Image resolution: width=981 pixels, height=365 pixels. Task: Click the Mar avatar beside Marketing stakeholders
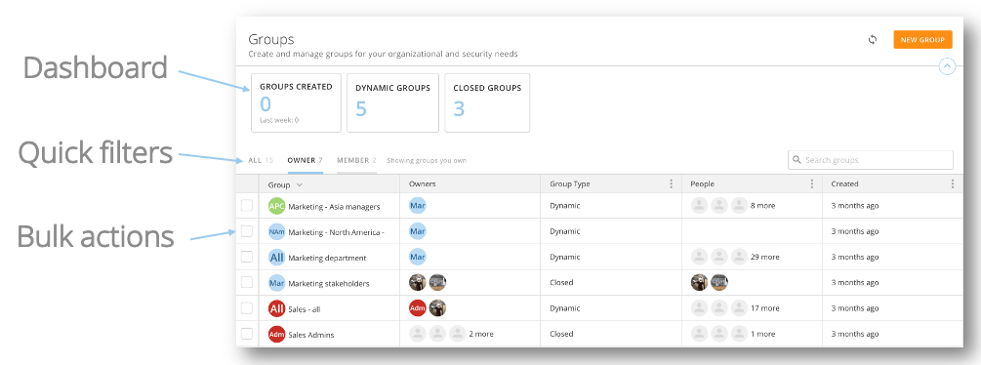point(276,283)
